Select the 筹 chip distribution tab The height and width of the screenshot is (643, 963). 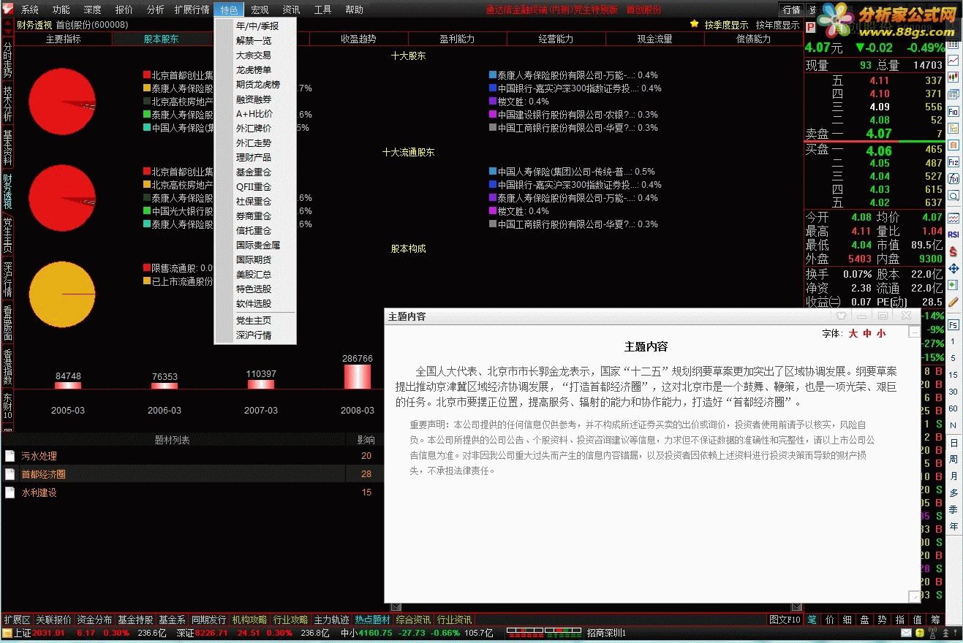click(x=935, y=620)
